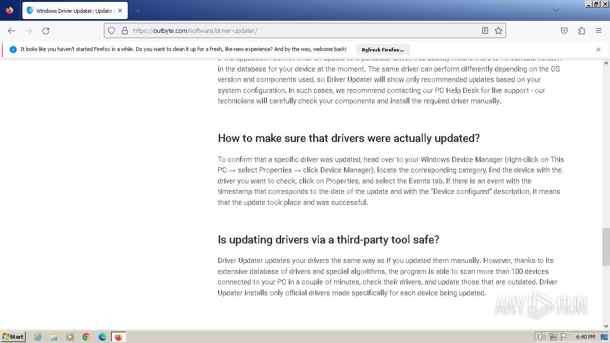
Task: Open Action Center flag icon
Action: pos(564,337)
